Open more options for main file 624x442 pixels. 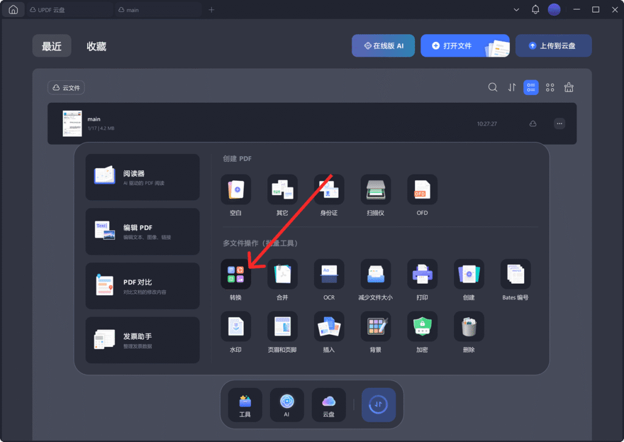pos(559,124)
